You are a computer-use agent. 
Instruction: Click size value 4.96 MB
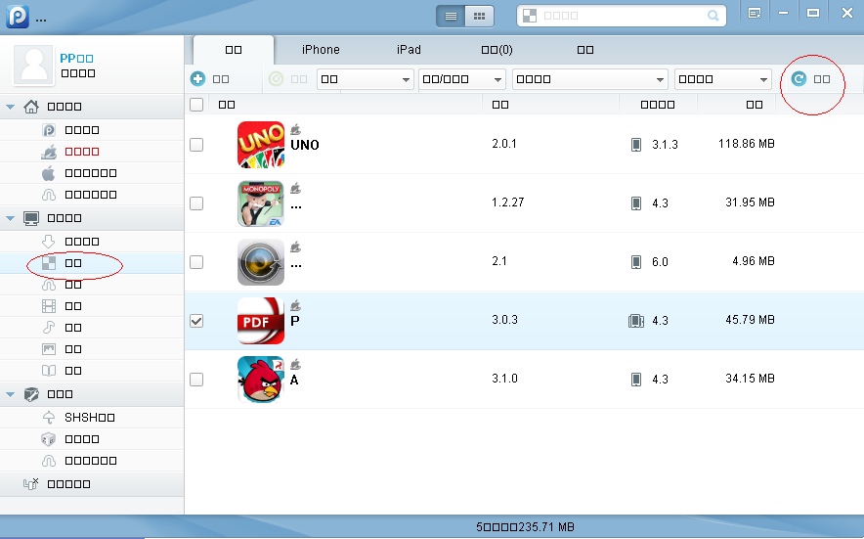754,261
